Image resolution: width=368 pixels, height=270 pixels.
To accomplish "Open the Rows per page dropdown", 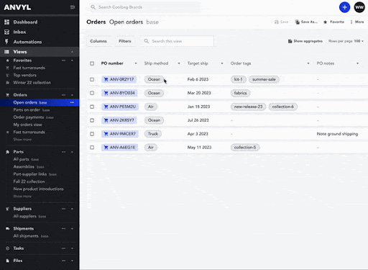I will [x=359, y=41].
